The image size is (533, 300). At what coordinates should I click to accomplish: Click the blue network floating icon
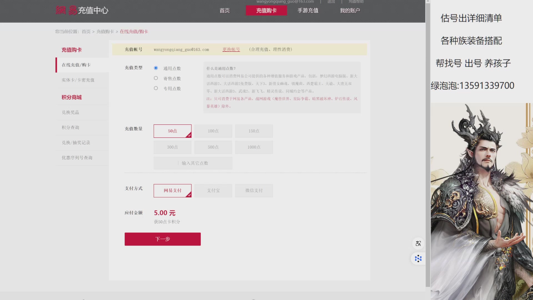418,259
